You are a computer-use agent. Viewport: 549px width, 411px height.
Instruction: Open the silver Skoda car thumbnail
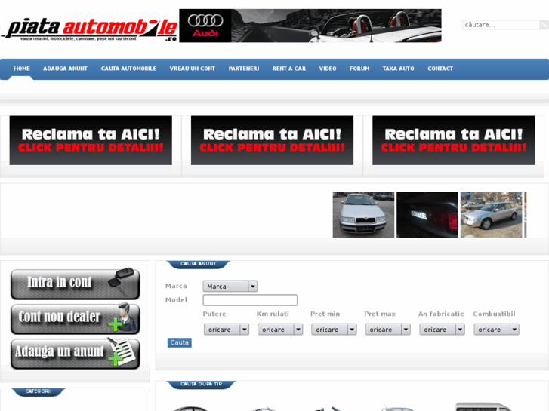coord(363,215)
